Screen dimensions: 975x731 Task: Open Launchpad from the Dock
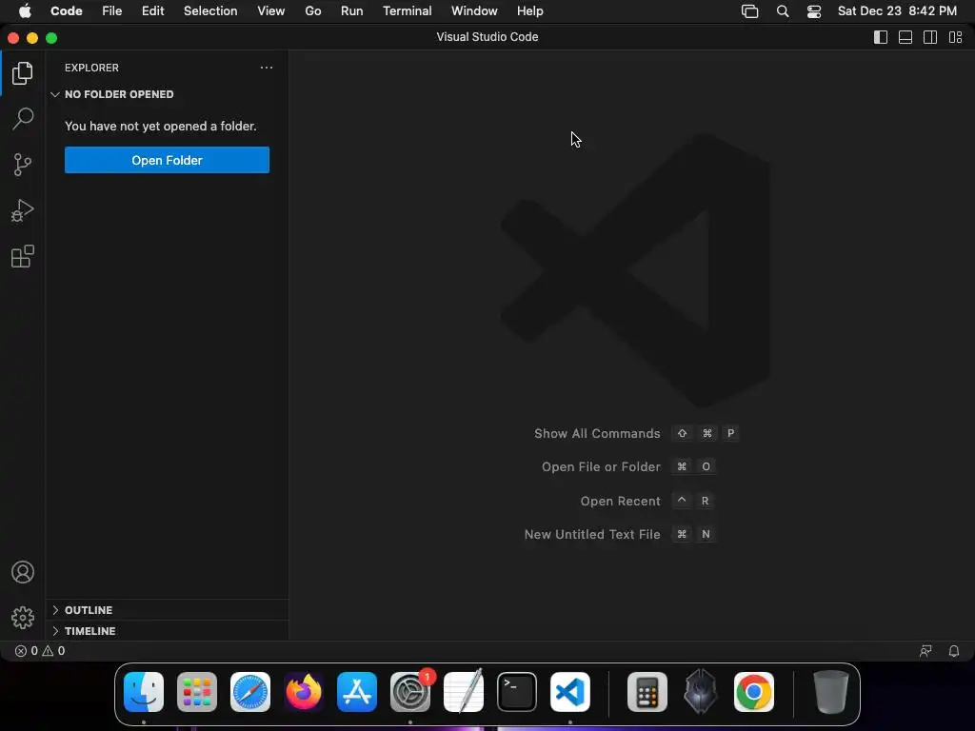[x=197, y=692]
